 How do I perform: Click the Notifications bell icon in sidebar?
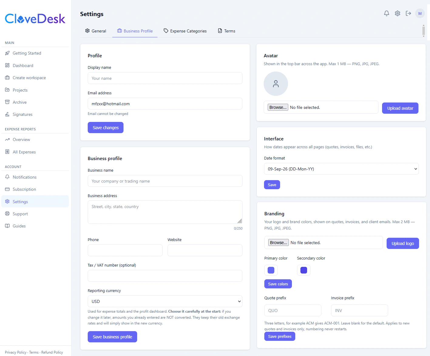tap(7, 177)
